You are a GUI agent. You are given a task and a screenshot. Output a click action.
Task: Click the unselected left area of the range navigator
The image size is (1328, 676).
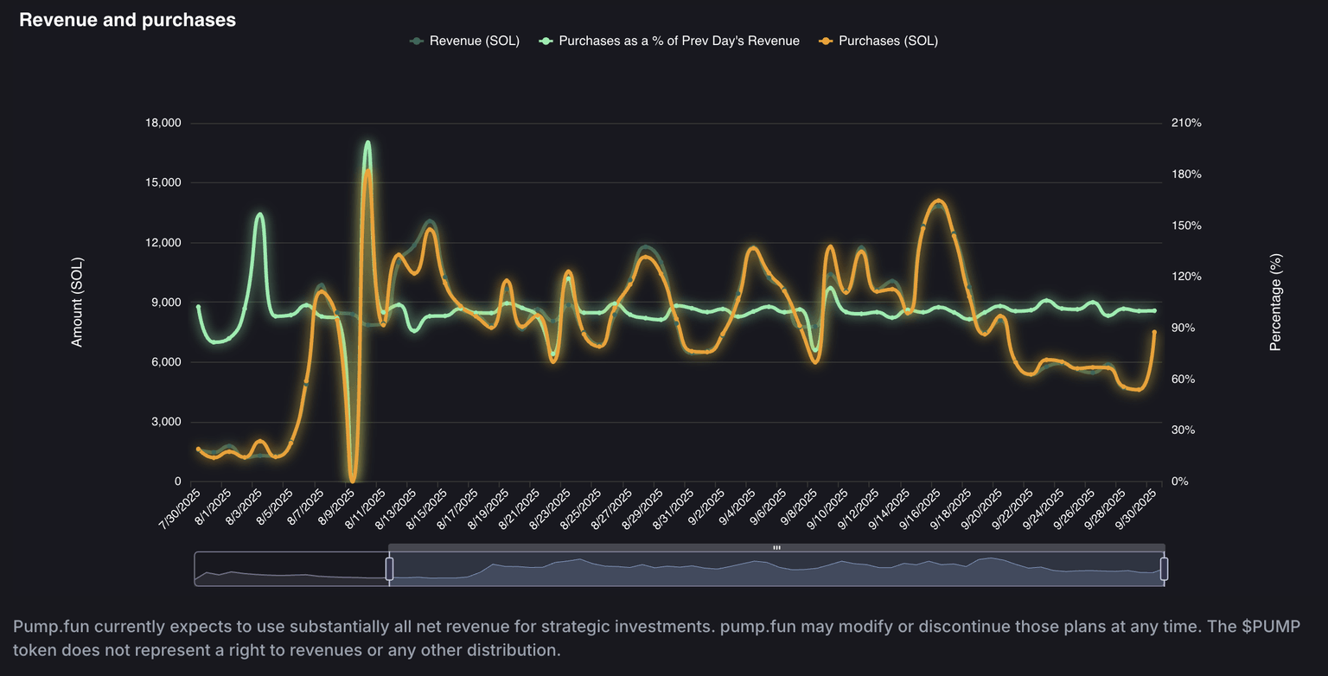click(290, 569)
